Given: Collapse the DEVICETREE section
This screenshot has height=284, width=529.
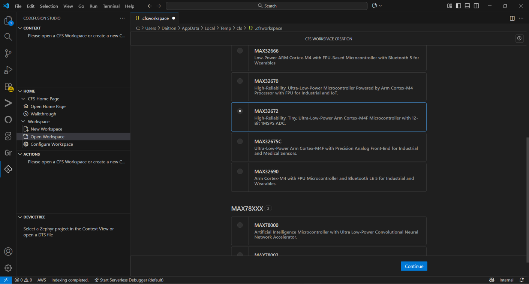Looking at the screenshot, I should coord(20,217).
